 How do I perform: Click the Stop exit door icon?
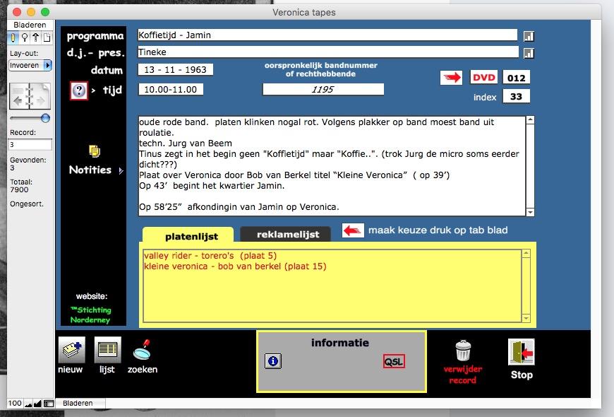click(521, 352)
